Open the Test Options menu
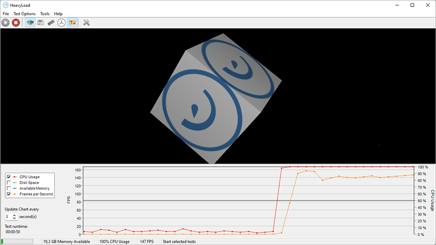The width and height of the screenshot is (436, 245). coord(24,13)
